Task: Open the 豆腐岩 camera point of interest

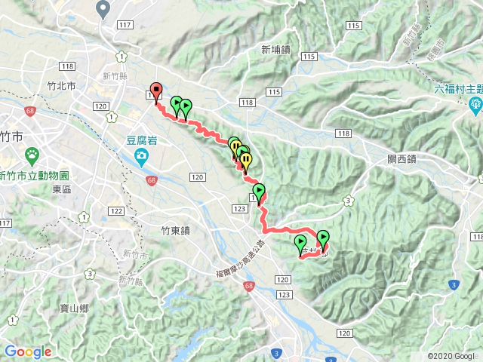Action: [141, 157]
